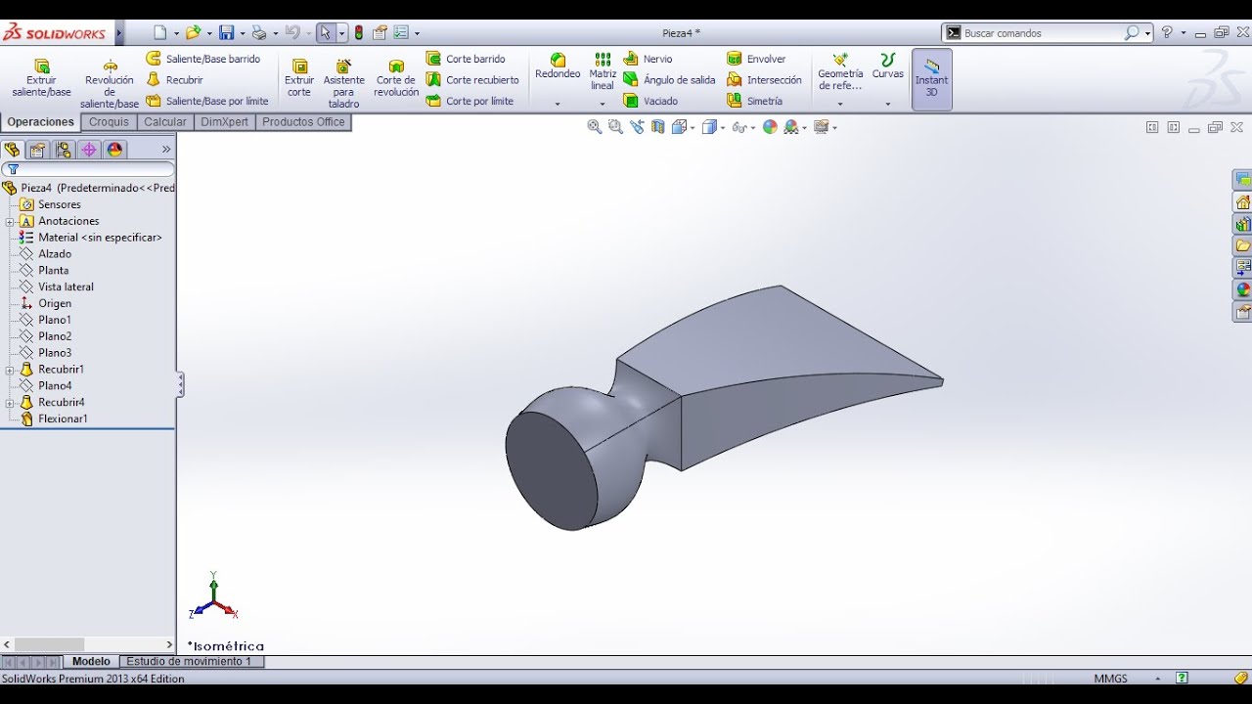
Task: Select the Envolver wrap tool
Action: [x=756, y=59]
